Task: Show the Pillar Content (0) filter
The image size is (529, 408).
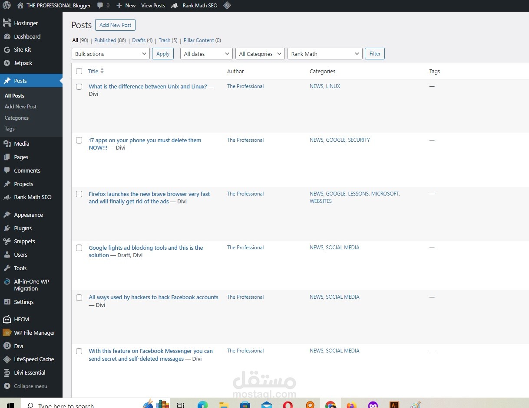Action: (x=202, y=40)
